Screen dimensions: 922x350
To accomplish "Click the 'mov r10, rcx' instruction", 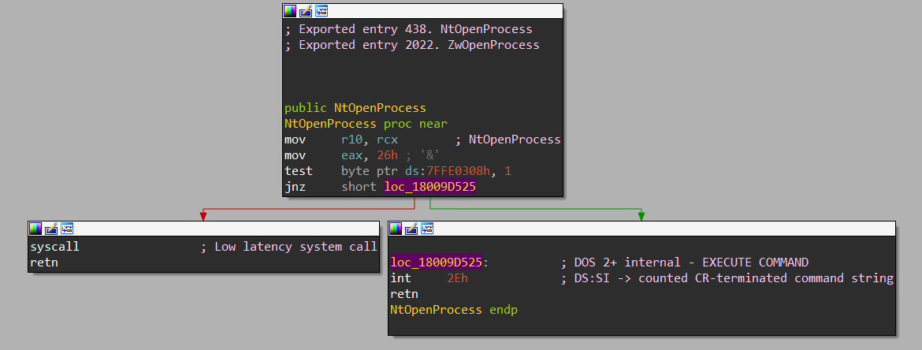I will 341,140.
